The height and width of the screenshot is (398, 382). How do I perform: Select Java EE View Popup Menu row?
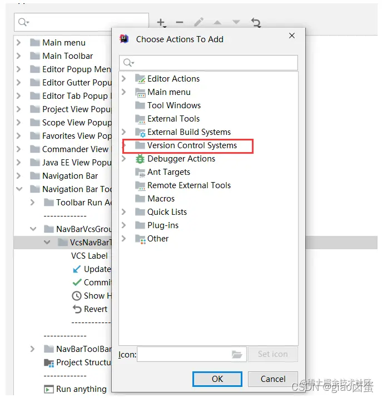(x=76, y=163)
